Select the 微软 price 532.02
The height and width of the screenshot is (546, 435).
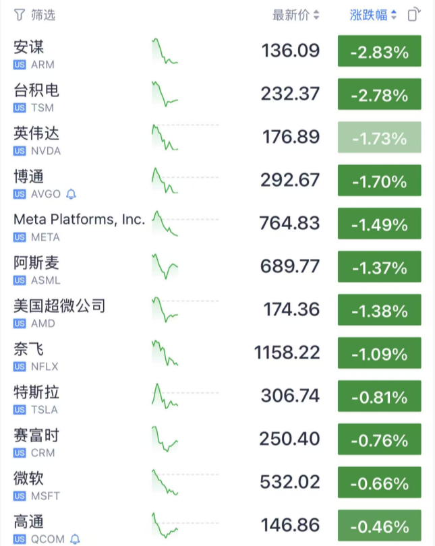289,483
